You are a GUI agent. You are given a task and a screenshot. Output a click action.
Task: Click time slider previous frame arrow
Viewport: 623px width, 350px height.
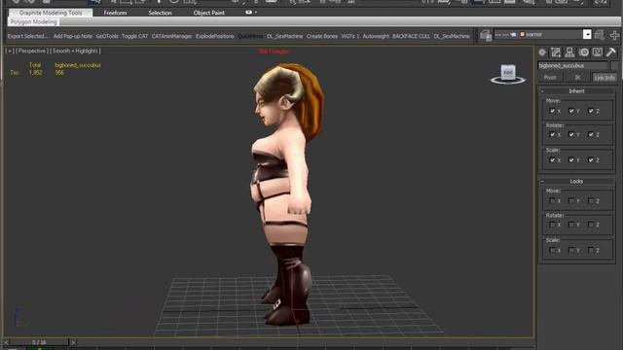point(6,342)
